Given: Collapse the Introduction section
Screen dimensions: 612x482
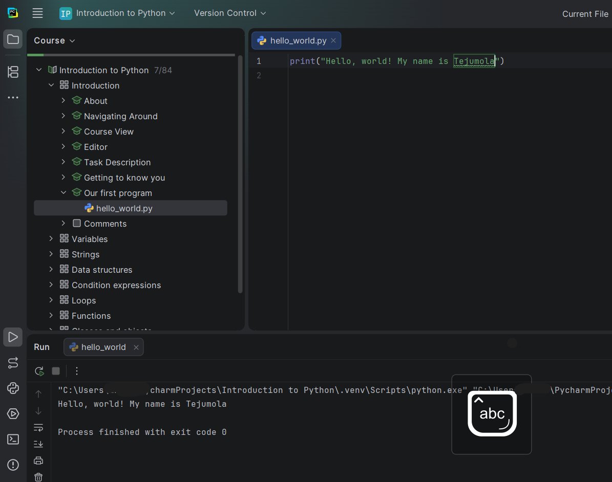Looking at the screenshot, I should point(51,85).
